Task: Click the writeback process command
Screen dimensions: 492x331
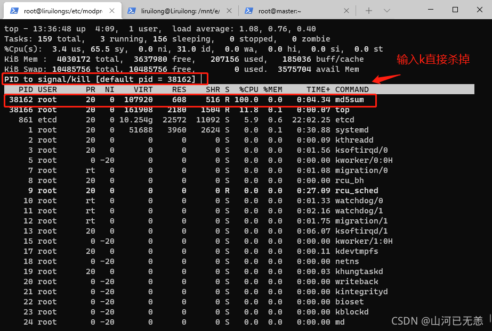Action: tap(357, 282)
